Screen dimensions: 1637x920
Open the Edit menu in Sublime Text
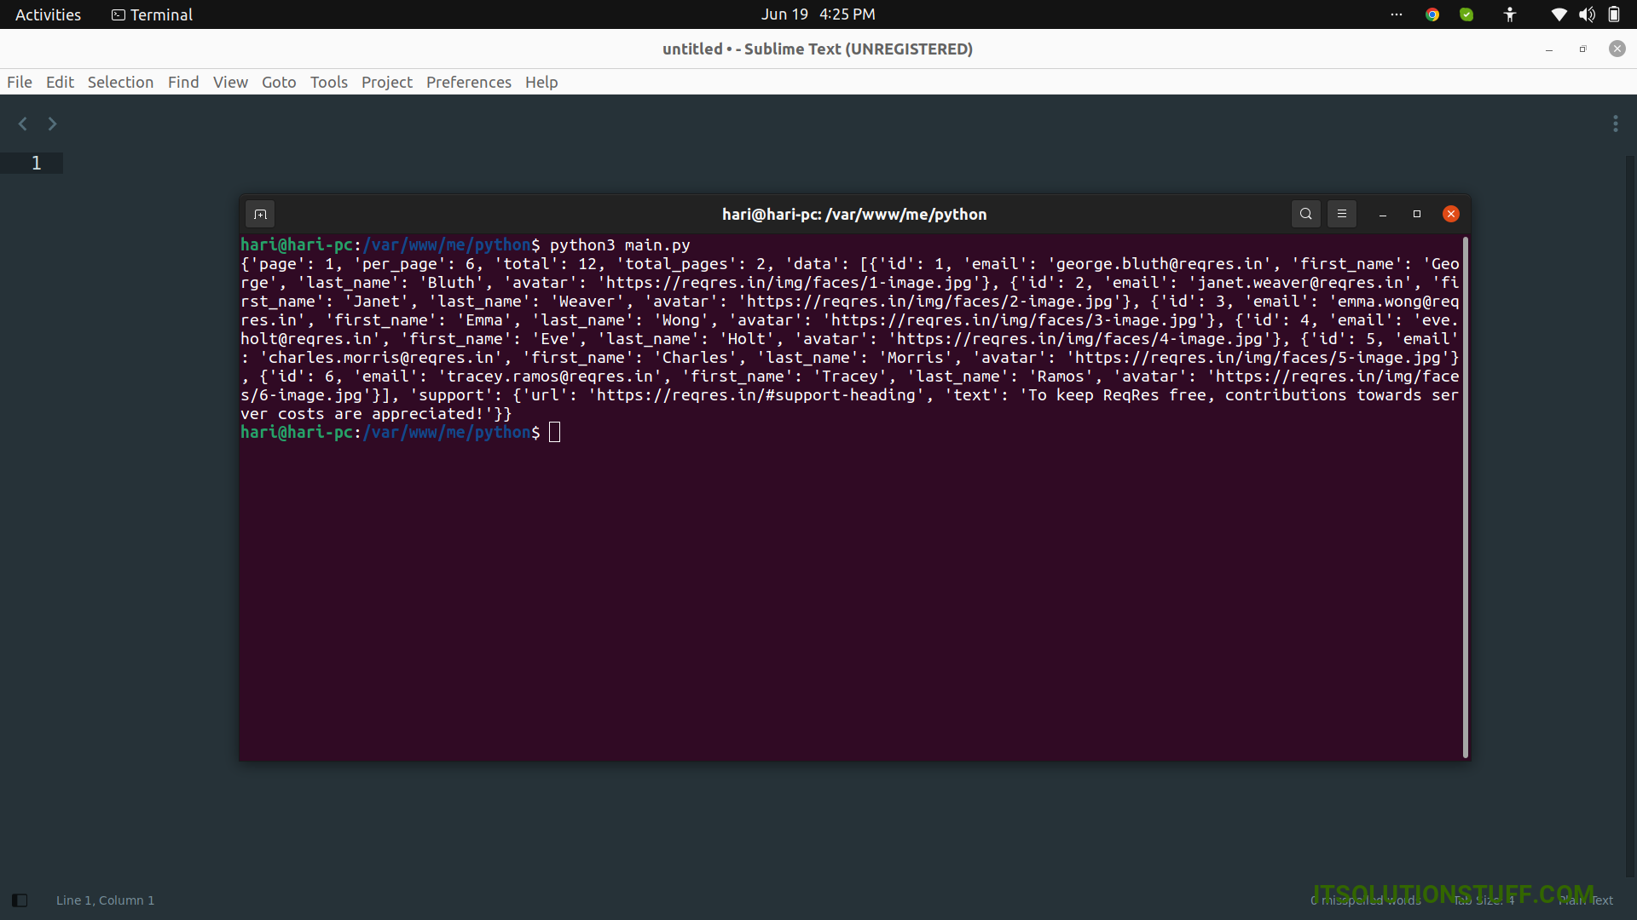click(x=59, y=81)
